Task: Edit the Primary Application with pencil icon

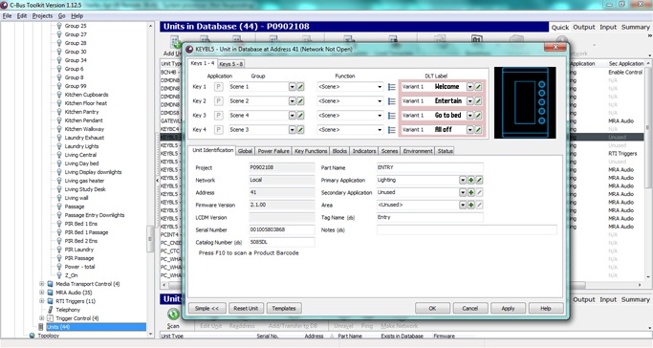Action: (479, 181)
